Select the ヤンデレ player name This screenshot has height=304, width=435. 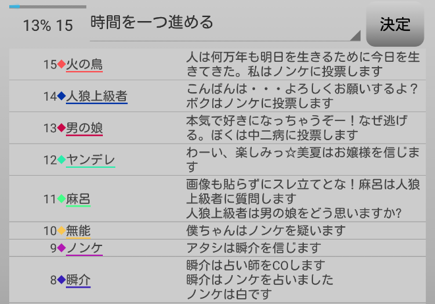pos(91,159)
